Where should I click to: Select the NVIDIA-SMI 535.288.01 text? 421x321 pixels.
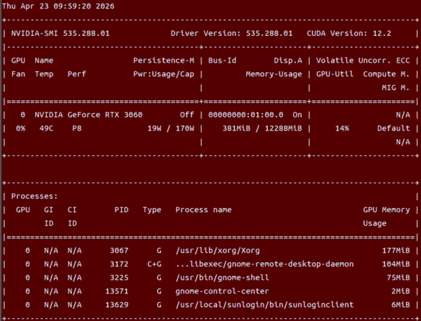[x=60, y=33]
